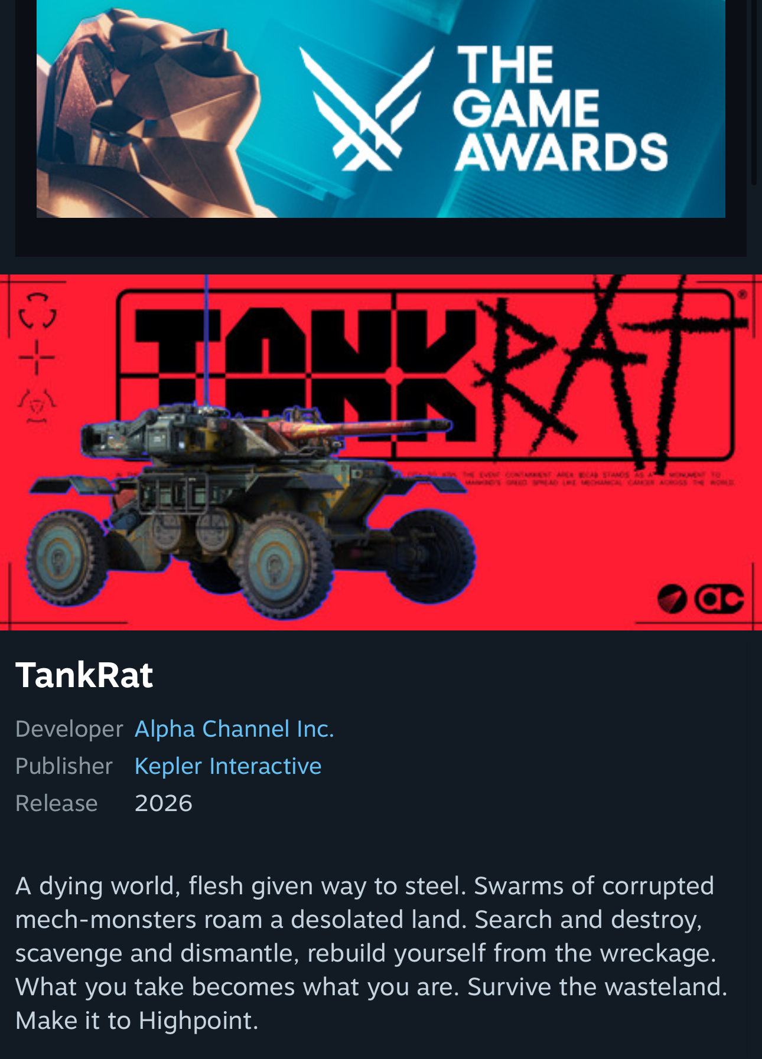Image resolution: width=762 pixels, height=1059 pixels.
Task: Open The Game Awards banner
Action: point(381,109)
